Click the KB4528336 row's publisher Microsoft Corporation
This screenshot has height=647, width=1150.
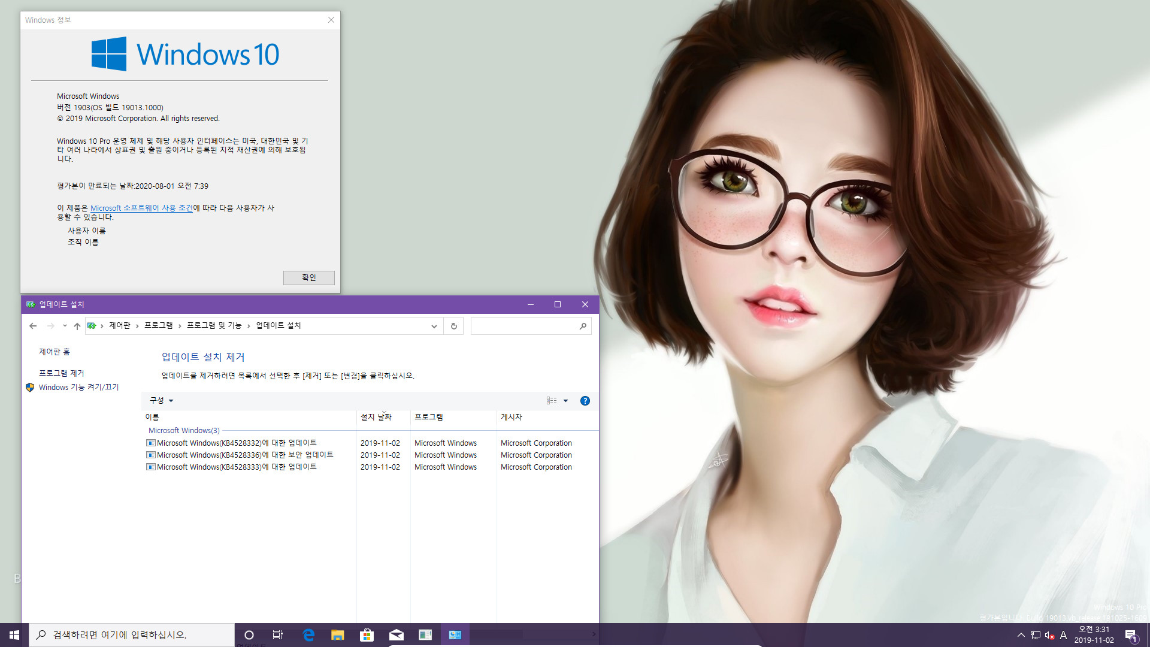tap(536, 455)
